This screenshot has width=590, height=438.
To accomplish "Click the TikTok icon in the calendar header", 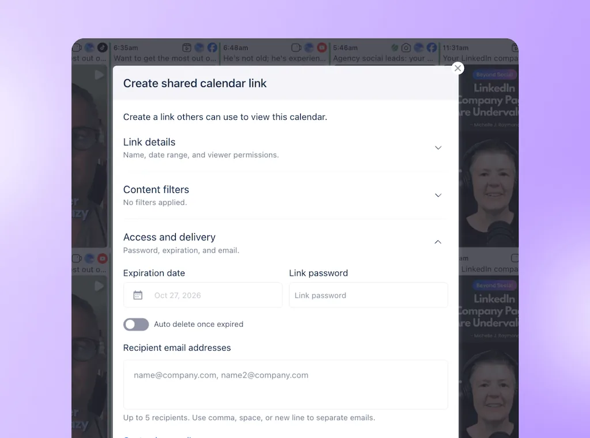I will click(x=103, y=47).
